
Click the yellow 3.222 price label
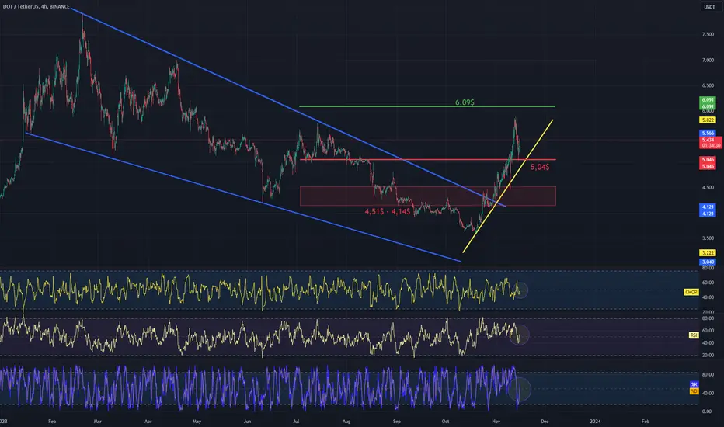tap(708, 253)
